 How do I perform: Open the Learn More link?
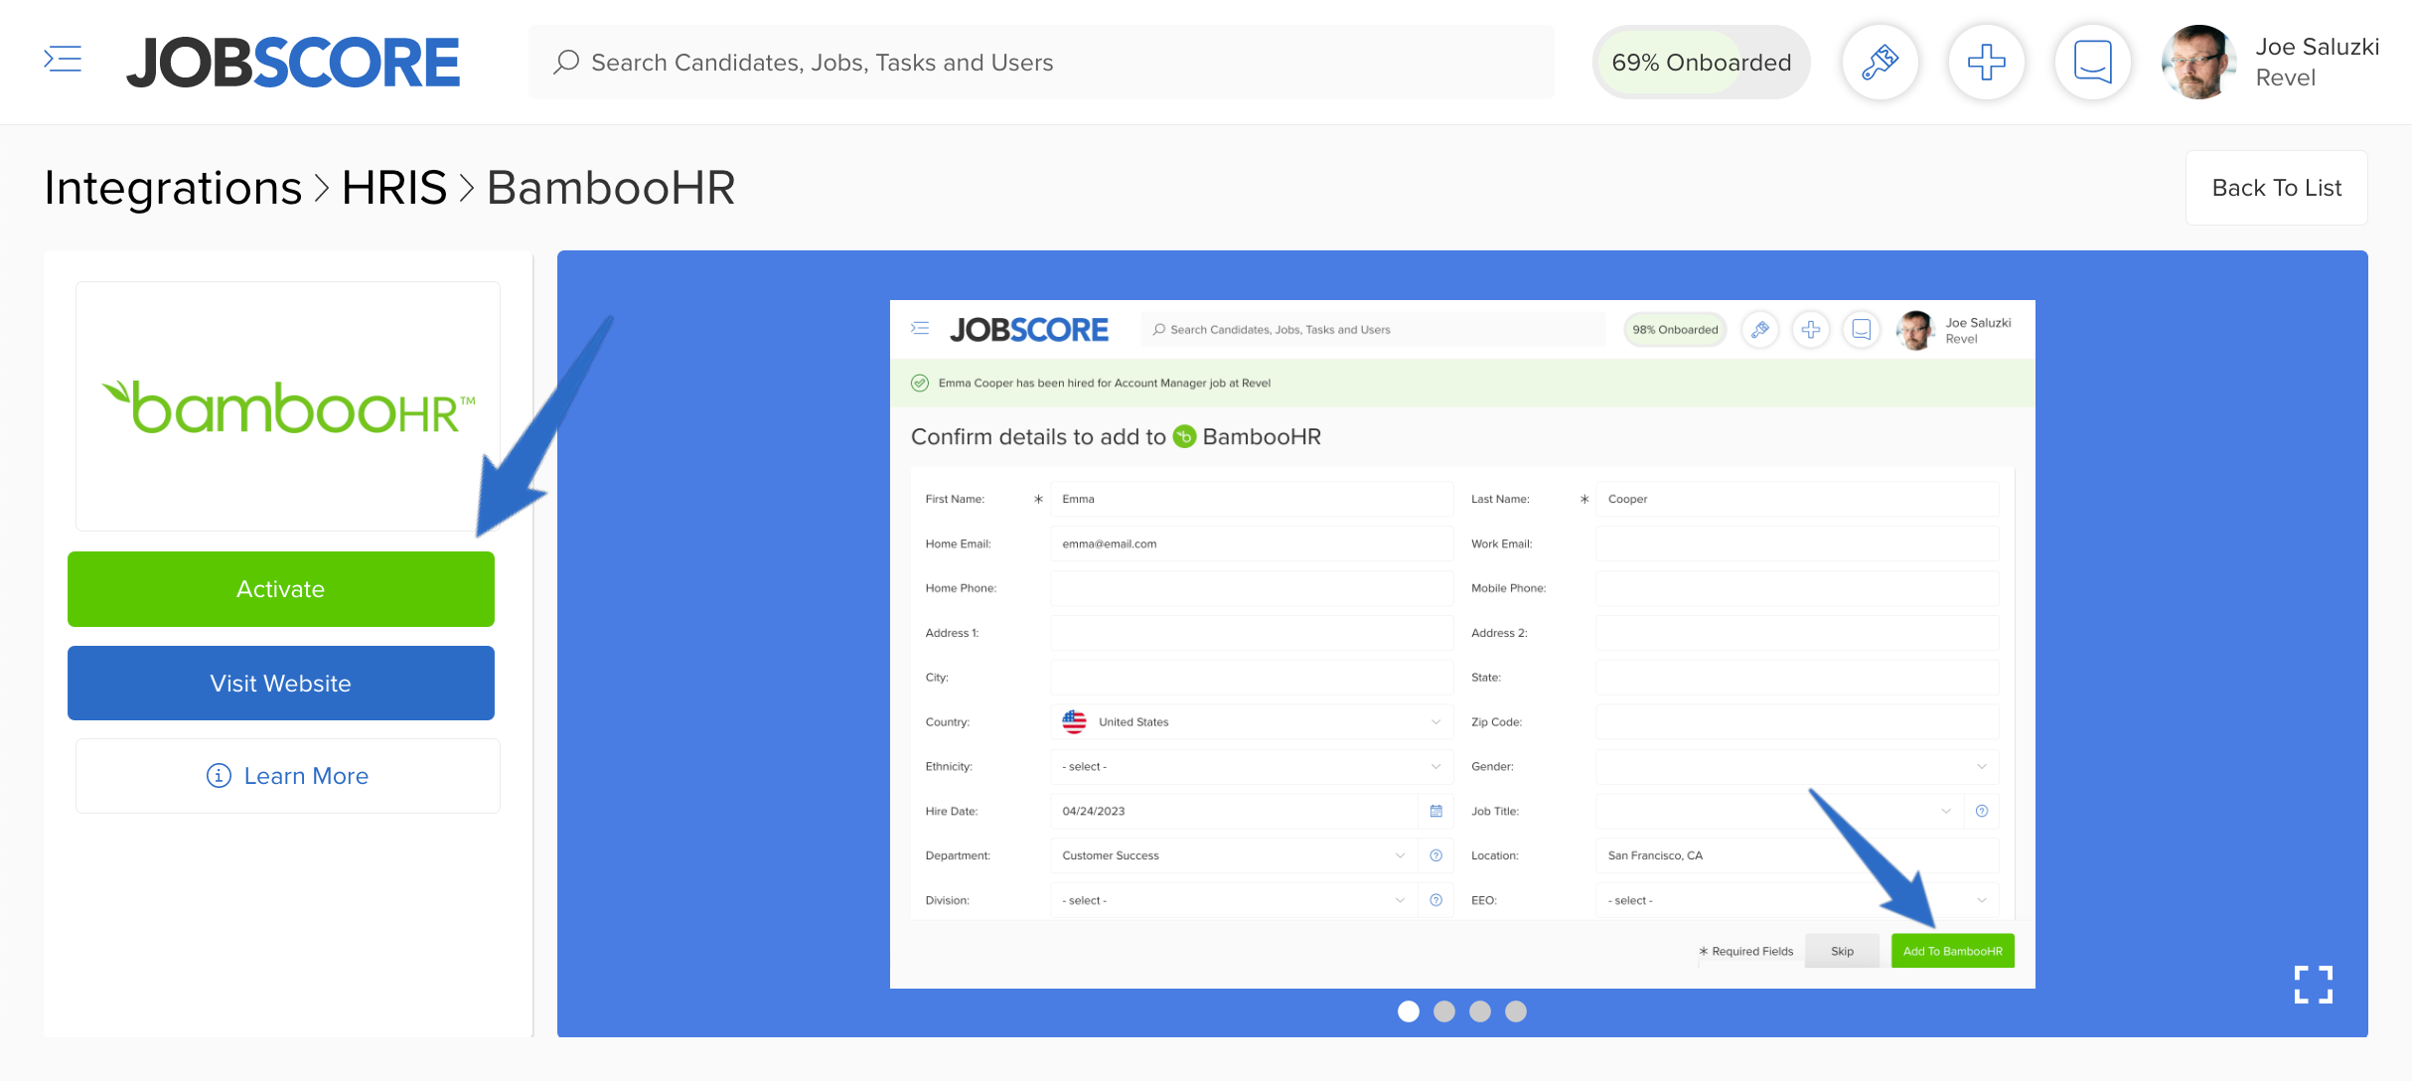pyautogui.click(x=288, y=776)
